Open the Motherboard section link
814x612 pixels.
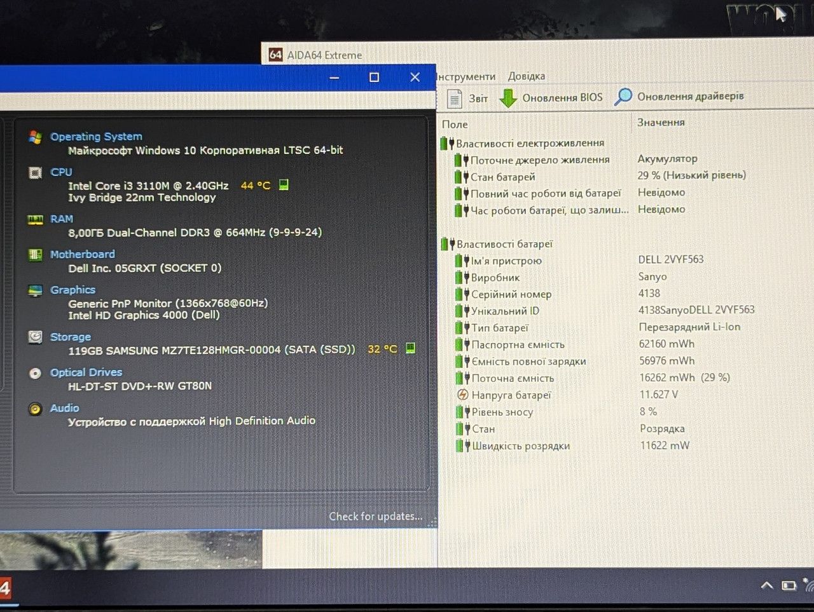[x=83, y=254]
